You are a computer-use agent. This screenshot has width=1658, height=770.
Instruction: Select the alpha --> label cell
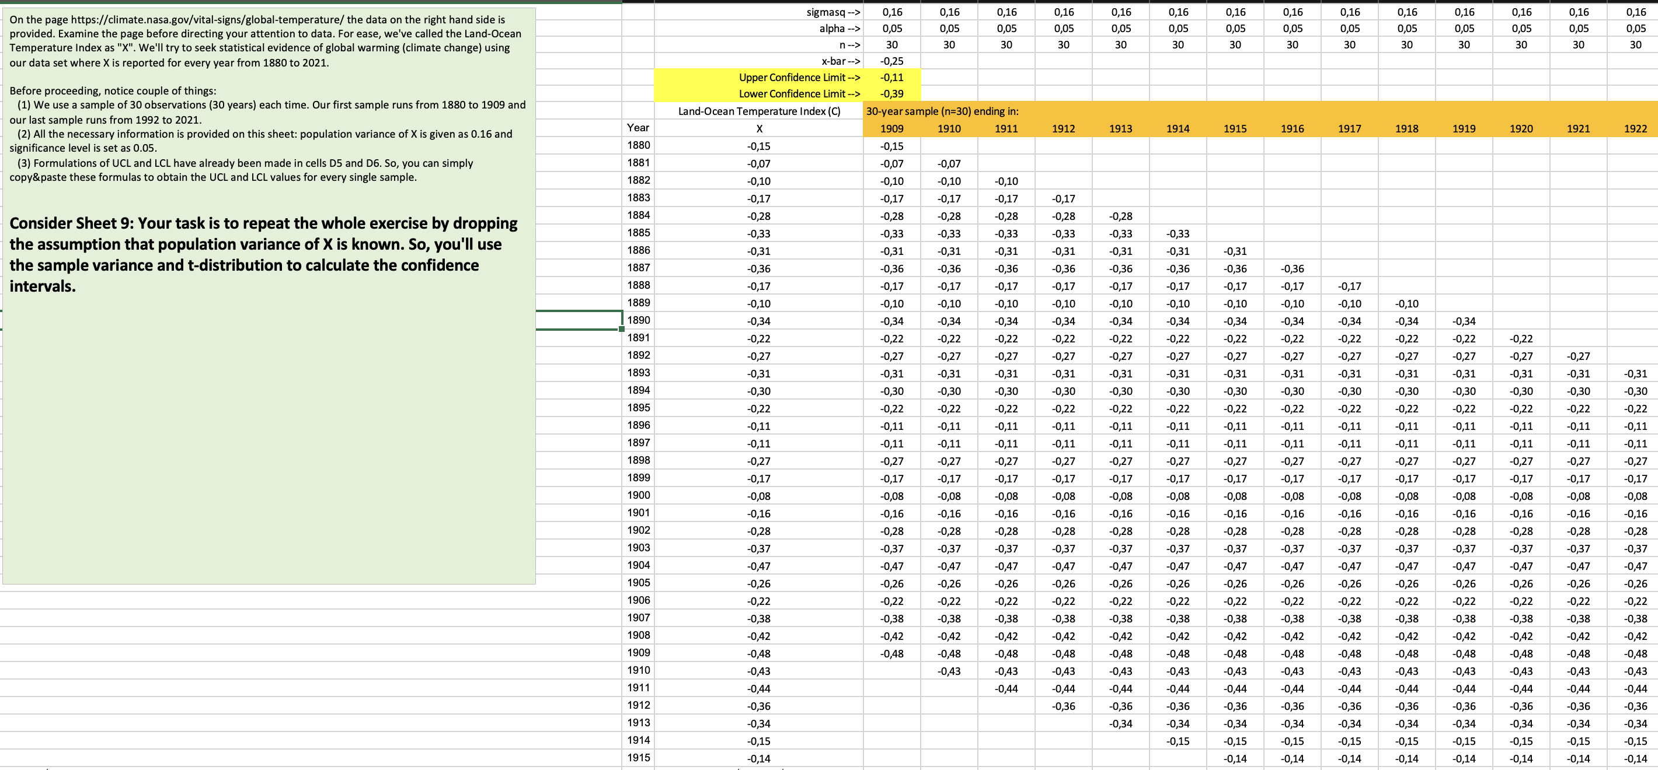click(840, 29)
